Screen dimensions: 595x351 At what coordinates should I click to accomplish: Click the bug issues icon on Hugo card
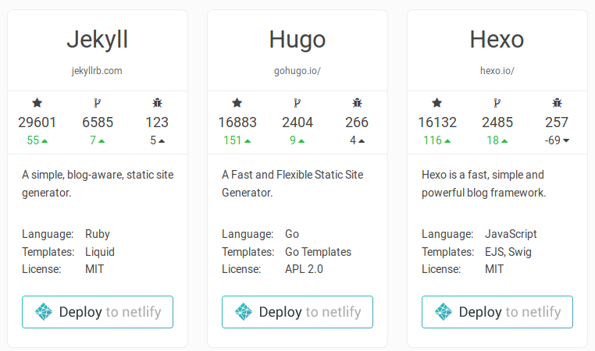click(357, 103)
